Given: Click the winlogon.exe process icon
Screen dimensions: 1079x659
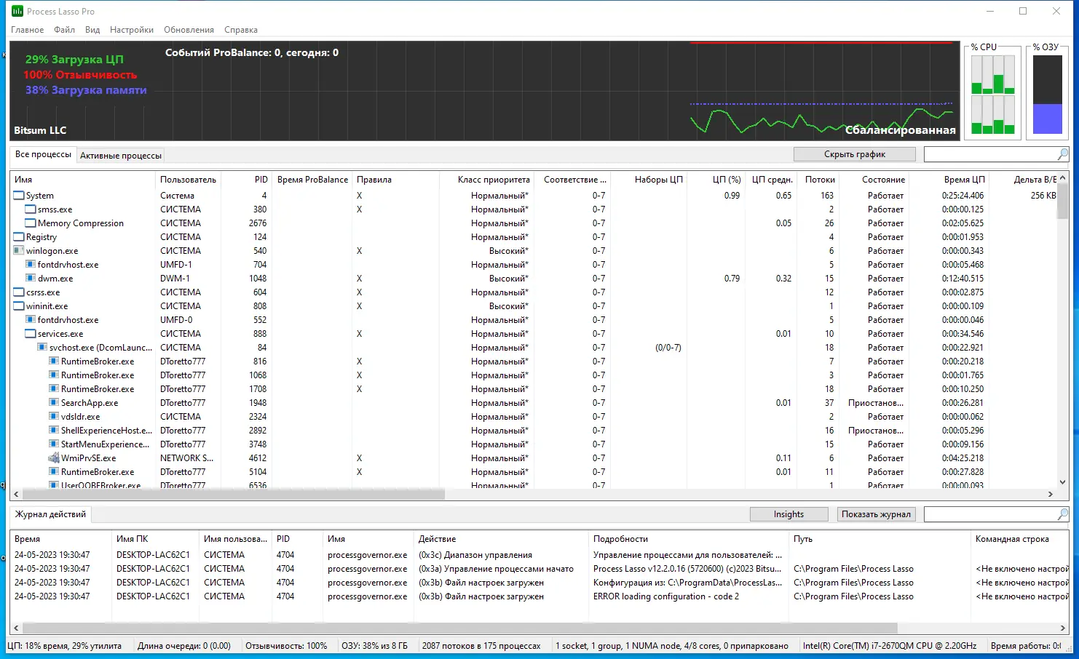Looking at the screenshot, I should pyautogui.click(x=19, y=251).
